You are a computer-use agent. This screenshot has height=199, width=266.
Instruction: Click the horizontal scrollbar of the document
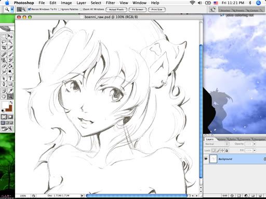(x=137, y=196)
